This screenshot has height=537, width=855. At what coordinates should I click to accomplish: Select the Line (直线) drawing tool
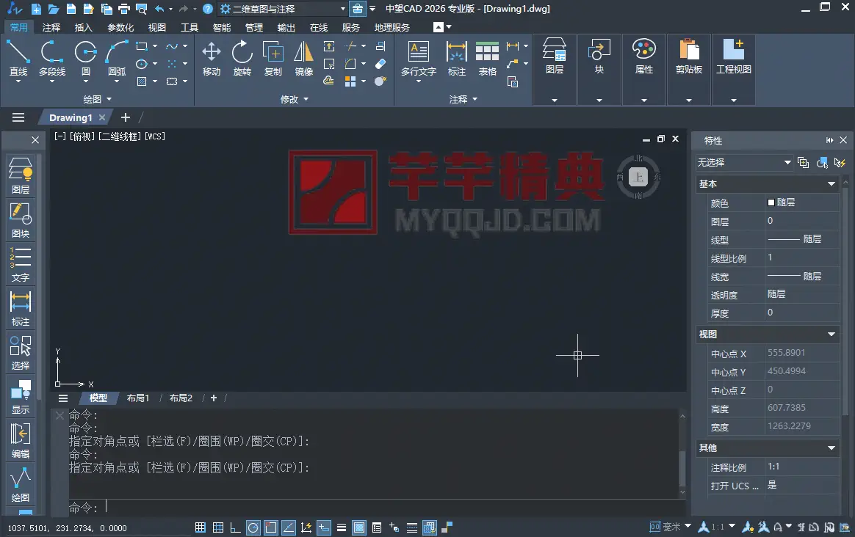pos(18,57)
